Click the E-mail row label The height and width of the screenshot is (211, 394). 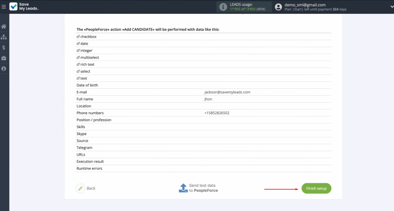tap(82, 92)
